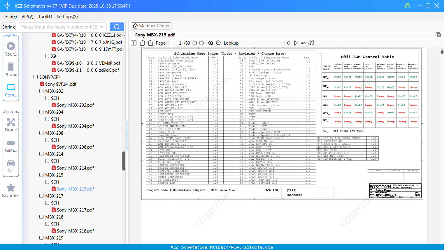Click the Page number input box
The image size is (444, 250).
(176, 43)
